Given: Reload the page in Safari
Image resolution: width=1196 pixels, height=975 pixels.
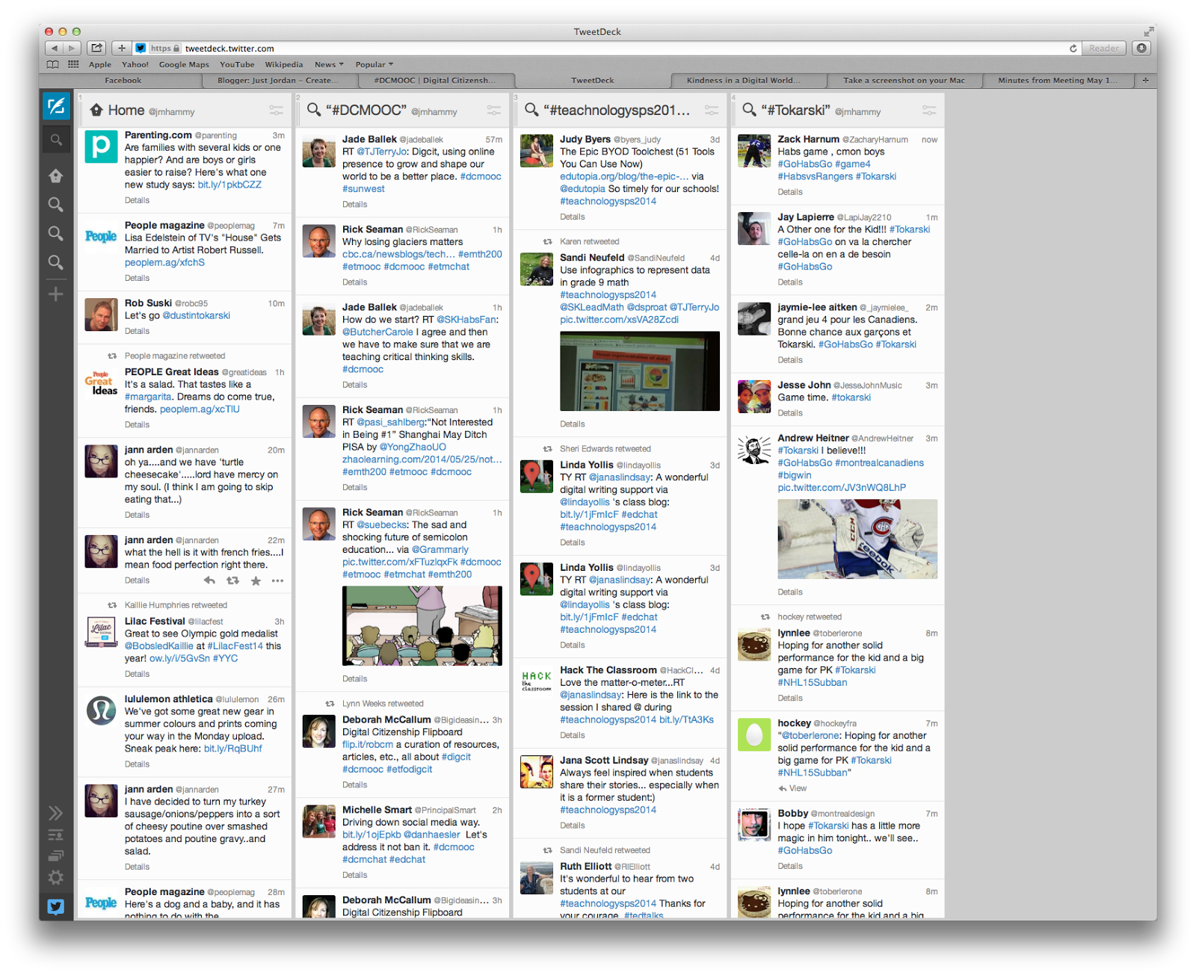Looking at the screenshot, I should 1073,48.
